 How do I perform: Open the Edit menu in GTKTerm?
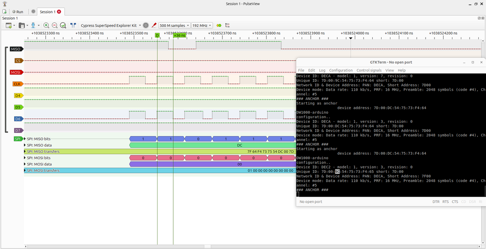[311, 70]
